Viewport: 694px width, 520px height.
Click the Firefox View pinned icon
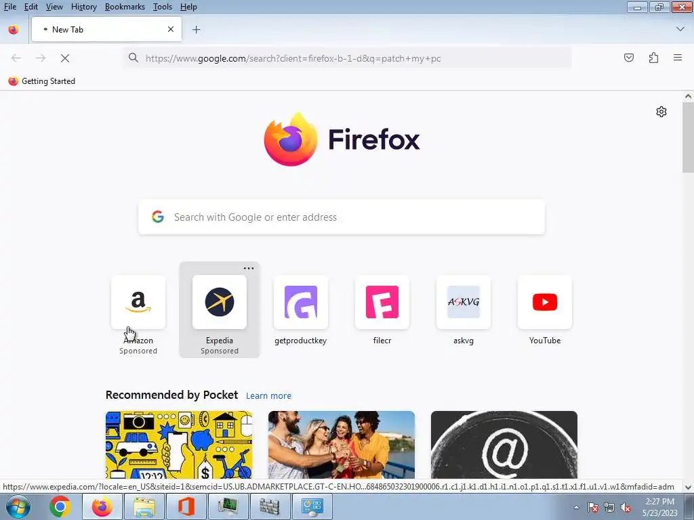coord(14,30)
